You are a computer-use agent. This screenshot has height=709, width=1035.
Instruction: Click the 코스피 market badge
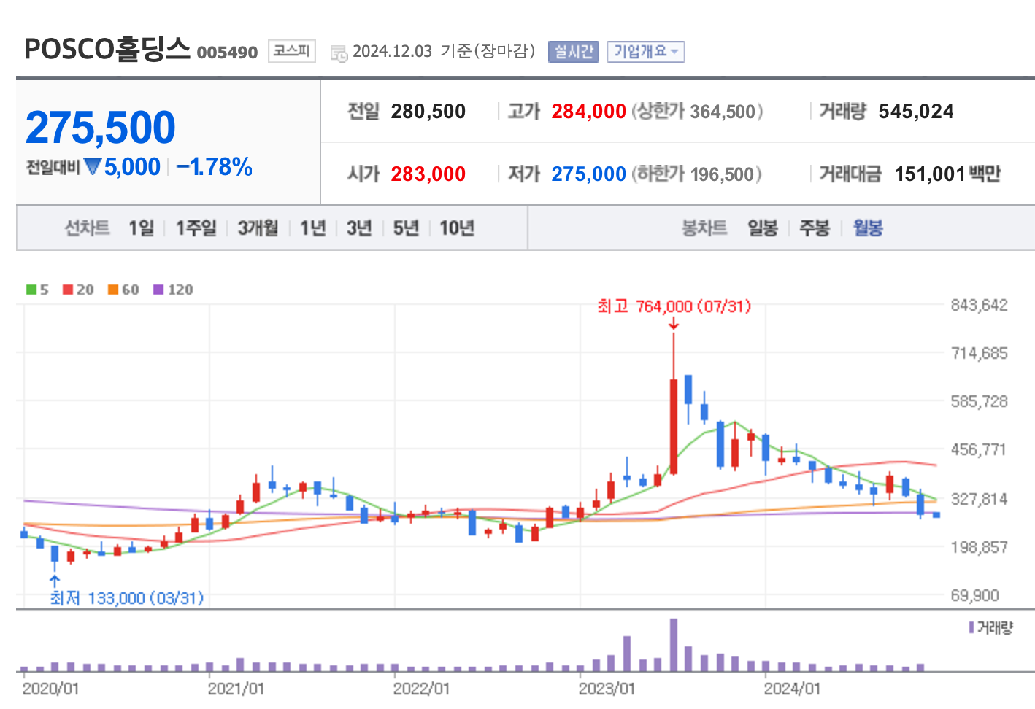click(x=292, y=51)
